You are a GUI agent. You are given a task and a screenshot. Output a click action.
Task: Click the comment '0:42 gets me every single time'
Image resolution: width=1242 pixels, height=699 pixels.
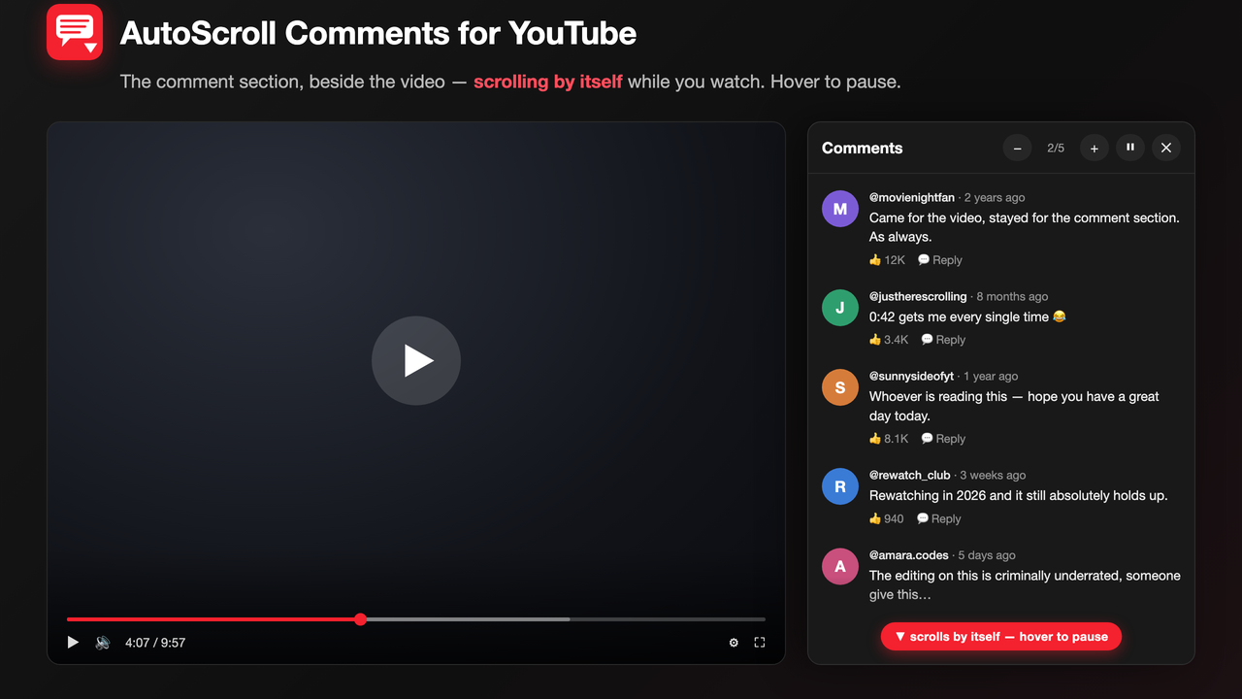point(967,317)
